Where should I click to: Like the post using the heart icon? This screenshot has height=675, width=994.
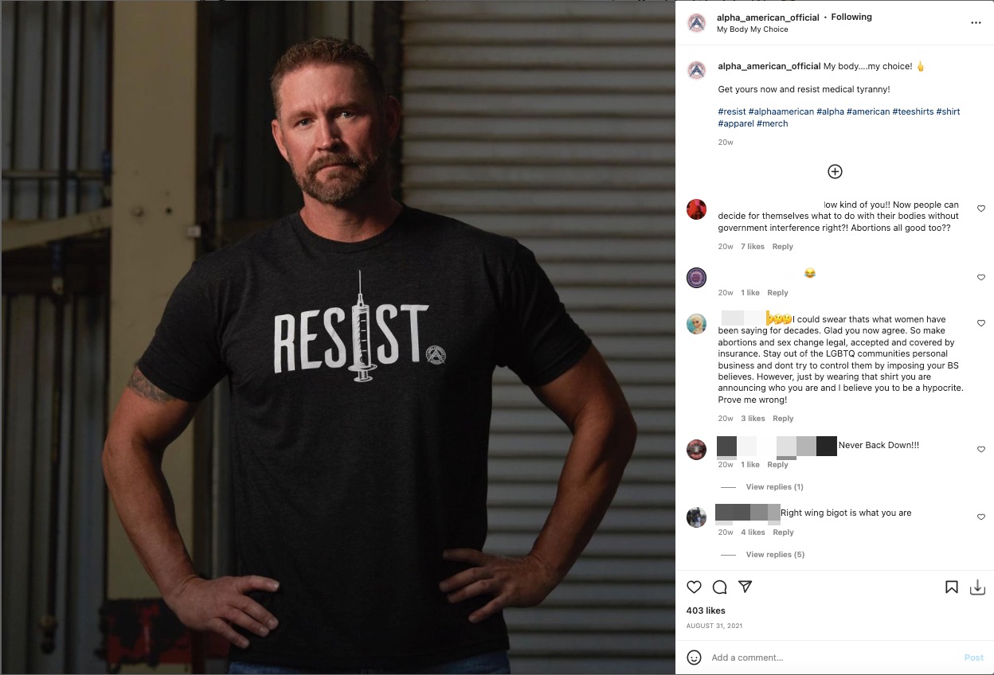694,587
